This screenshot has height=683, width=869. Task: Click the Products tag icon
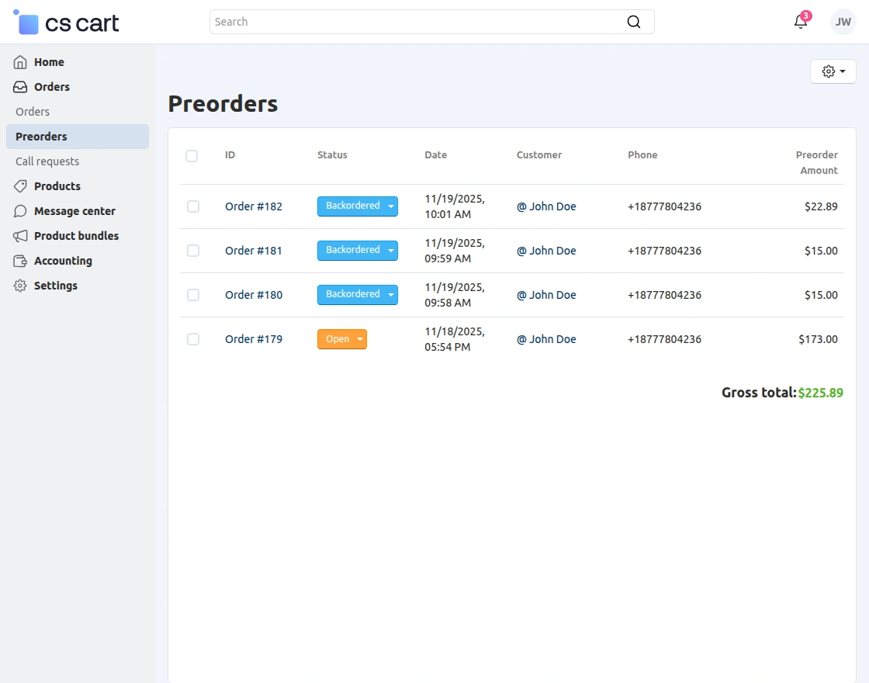point(20,186)
